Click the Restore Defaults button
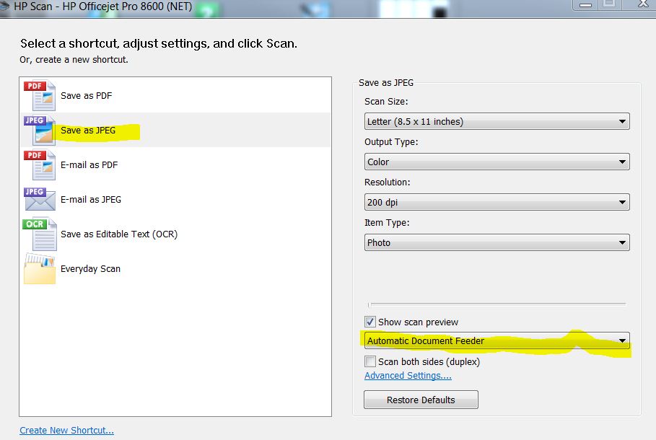The width and height of the screenshot is (656, 440). [x=421, y=400]
